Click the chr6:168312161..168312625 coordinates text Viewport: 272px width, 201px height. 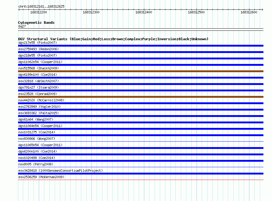tap(41, 6)
